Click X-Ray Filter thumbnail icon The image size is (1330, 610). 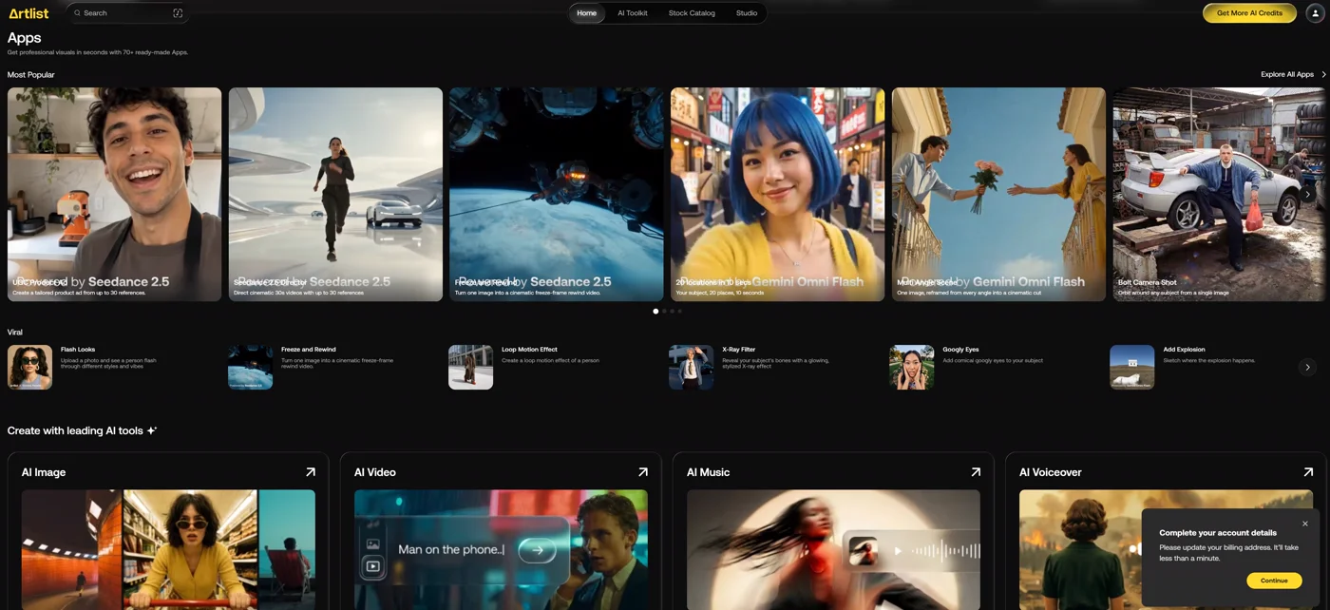click(x=691, y=367)
